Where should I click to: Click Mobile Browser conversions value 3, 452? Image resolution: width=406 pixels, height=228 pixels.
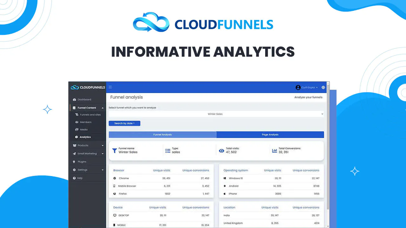206,186
